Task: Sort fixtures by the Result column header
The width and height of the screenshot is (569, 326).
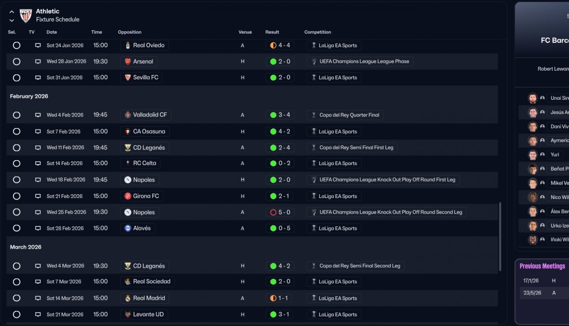Action: click(x=272, y=32)
